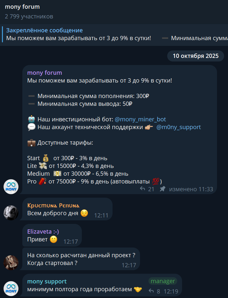The image size is (228, 298).
Task: Click the mony forum chat title header
Action: [x=22, y=7]
